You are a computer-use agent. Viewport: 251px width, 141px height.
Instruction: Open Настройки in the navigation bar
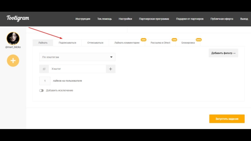tap(125, 19)
